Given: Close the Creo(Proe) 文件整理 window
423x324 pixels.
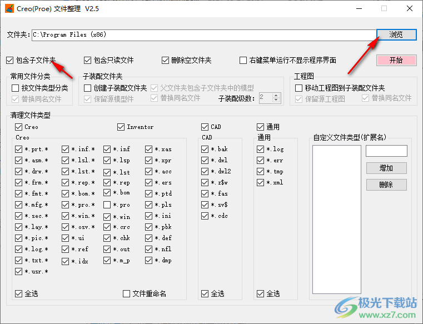Looking at the screenshot, I should tap(410, 9).
